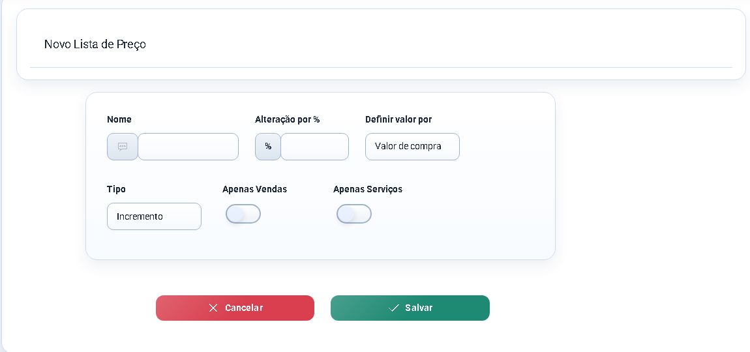Focus the Nome text input
The width and height of the screenshot is (750, 352).
[188, 147]
